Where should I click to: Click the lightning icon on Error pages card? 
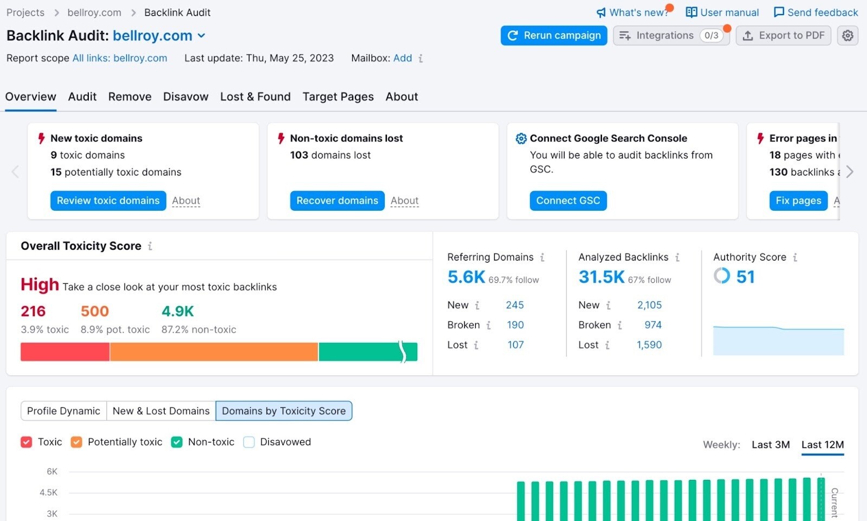760,139
